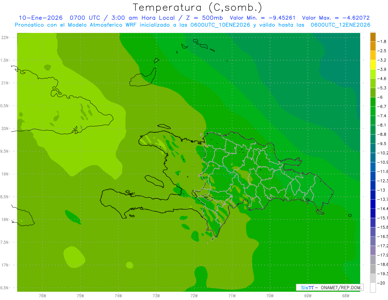Screen dimensions: 388x300
Task: Click the '-8.8' colorbar value
Action: (382, 134)
